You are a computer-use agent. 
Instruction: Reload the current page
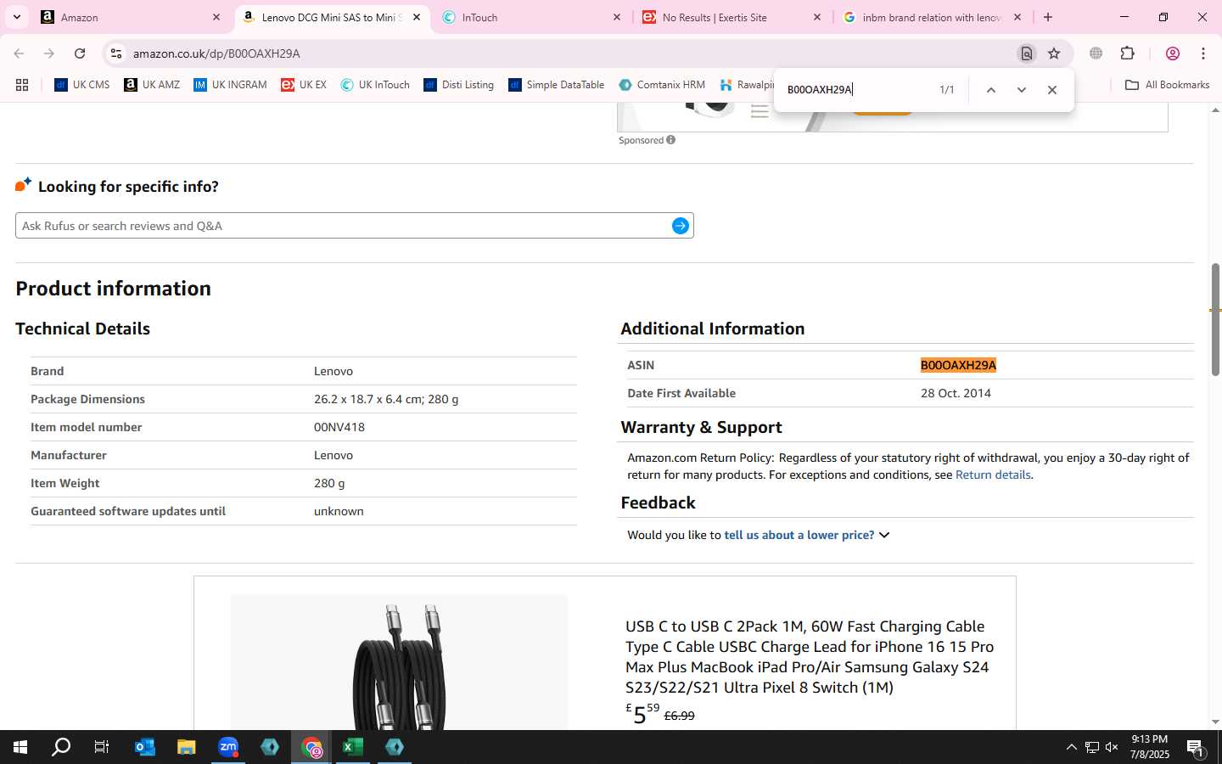(80, 53)
